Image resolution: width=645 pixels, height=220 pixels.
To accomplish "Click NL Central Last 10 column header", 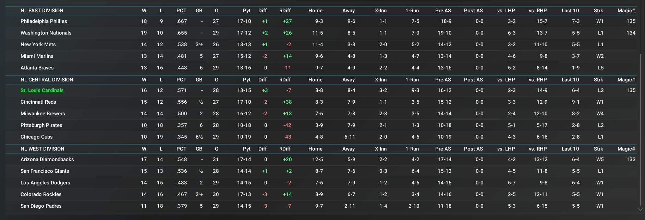I will (570, 80).
